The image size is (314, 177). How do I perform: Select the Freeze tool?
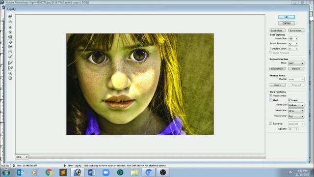pyautogui.click(x=10, y=63)
